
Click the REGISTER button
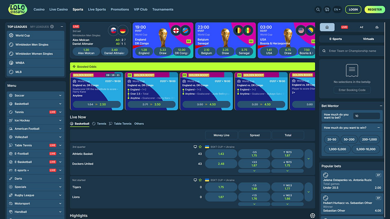[374, 9]
